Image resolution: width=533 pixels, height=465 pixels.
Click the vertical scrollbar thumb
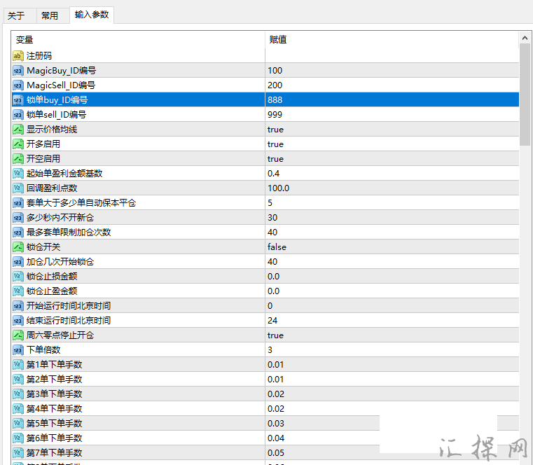pyautogui.click(x=525, y=95)
